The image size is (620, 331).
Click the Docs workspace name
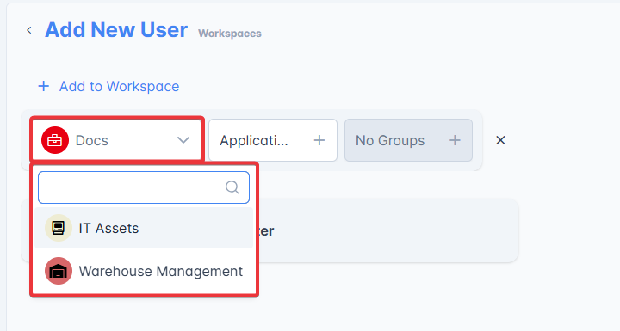coord(92,141)
